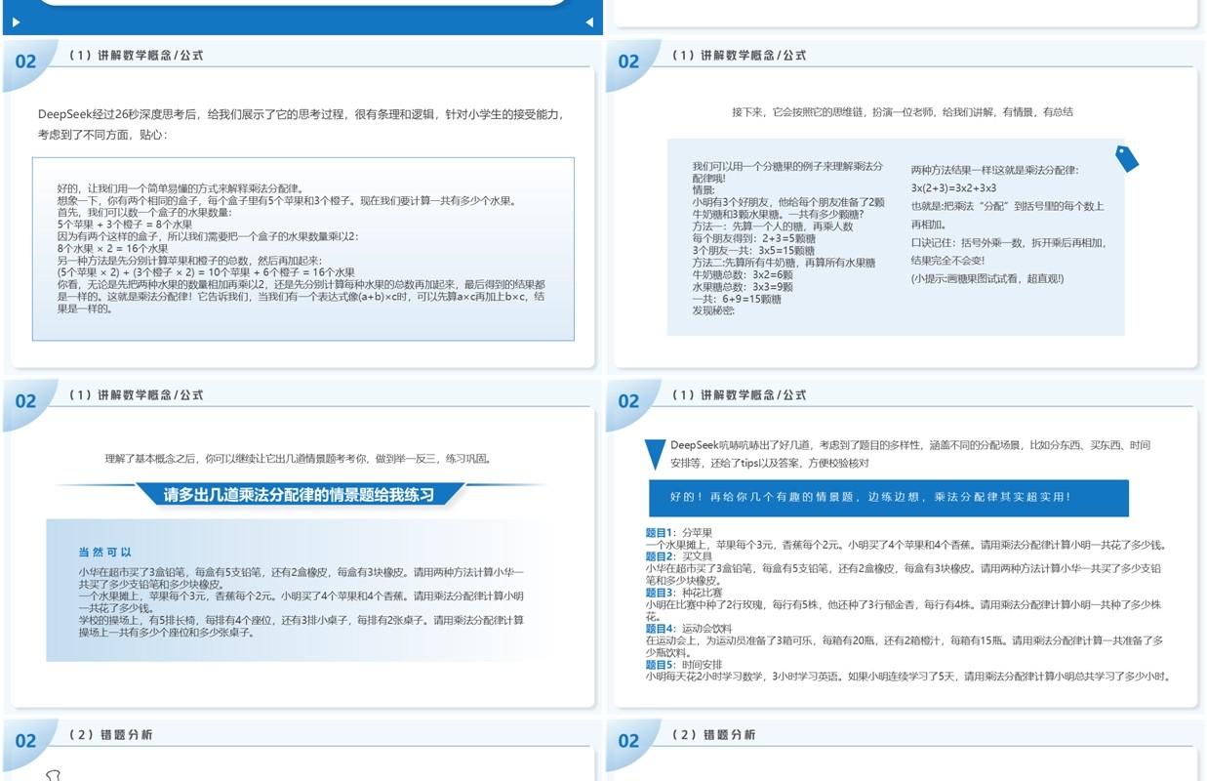The width and height of the screenshot is (1207, 781).
Task: Click the (5个苹果 × 2) + (3个橙子 × 2) line
Action: 206,272
